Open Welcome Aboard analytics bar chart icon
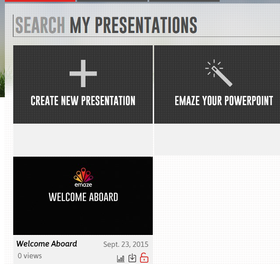The height and width of the screenshot is (264, 280). coord(121,258)
